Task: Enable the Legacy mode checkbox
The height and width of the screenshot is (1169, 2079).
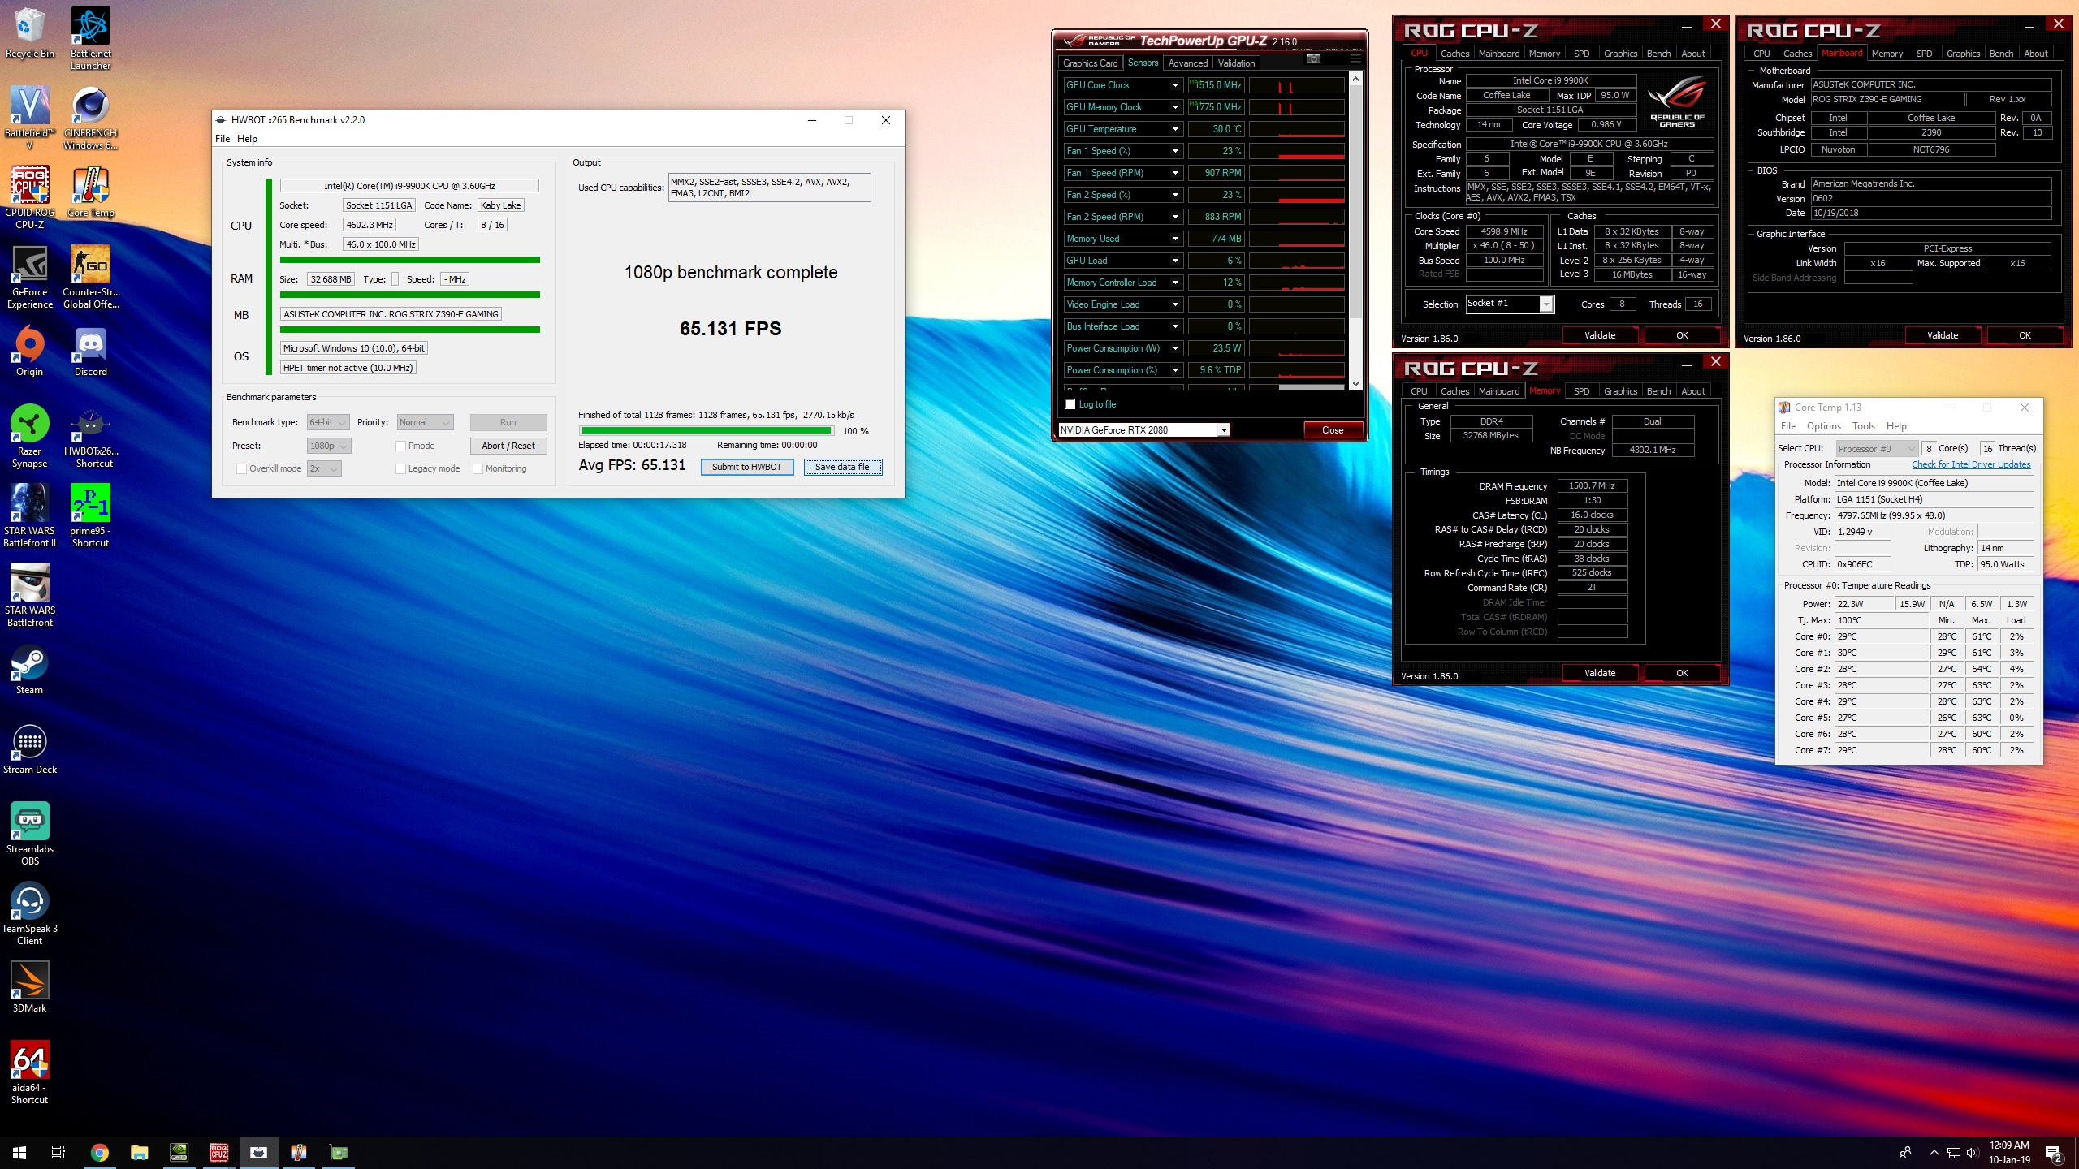Action: tap(400, 468)
